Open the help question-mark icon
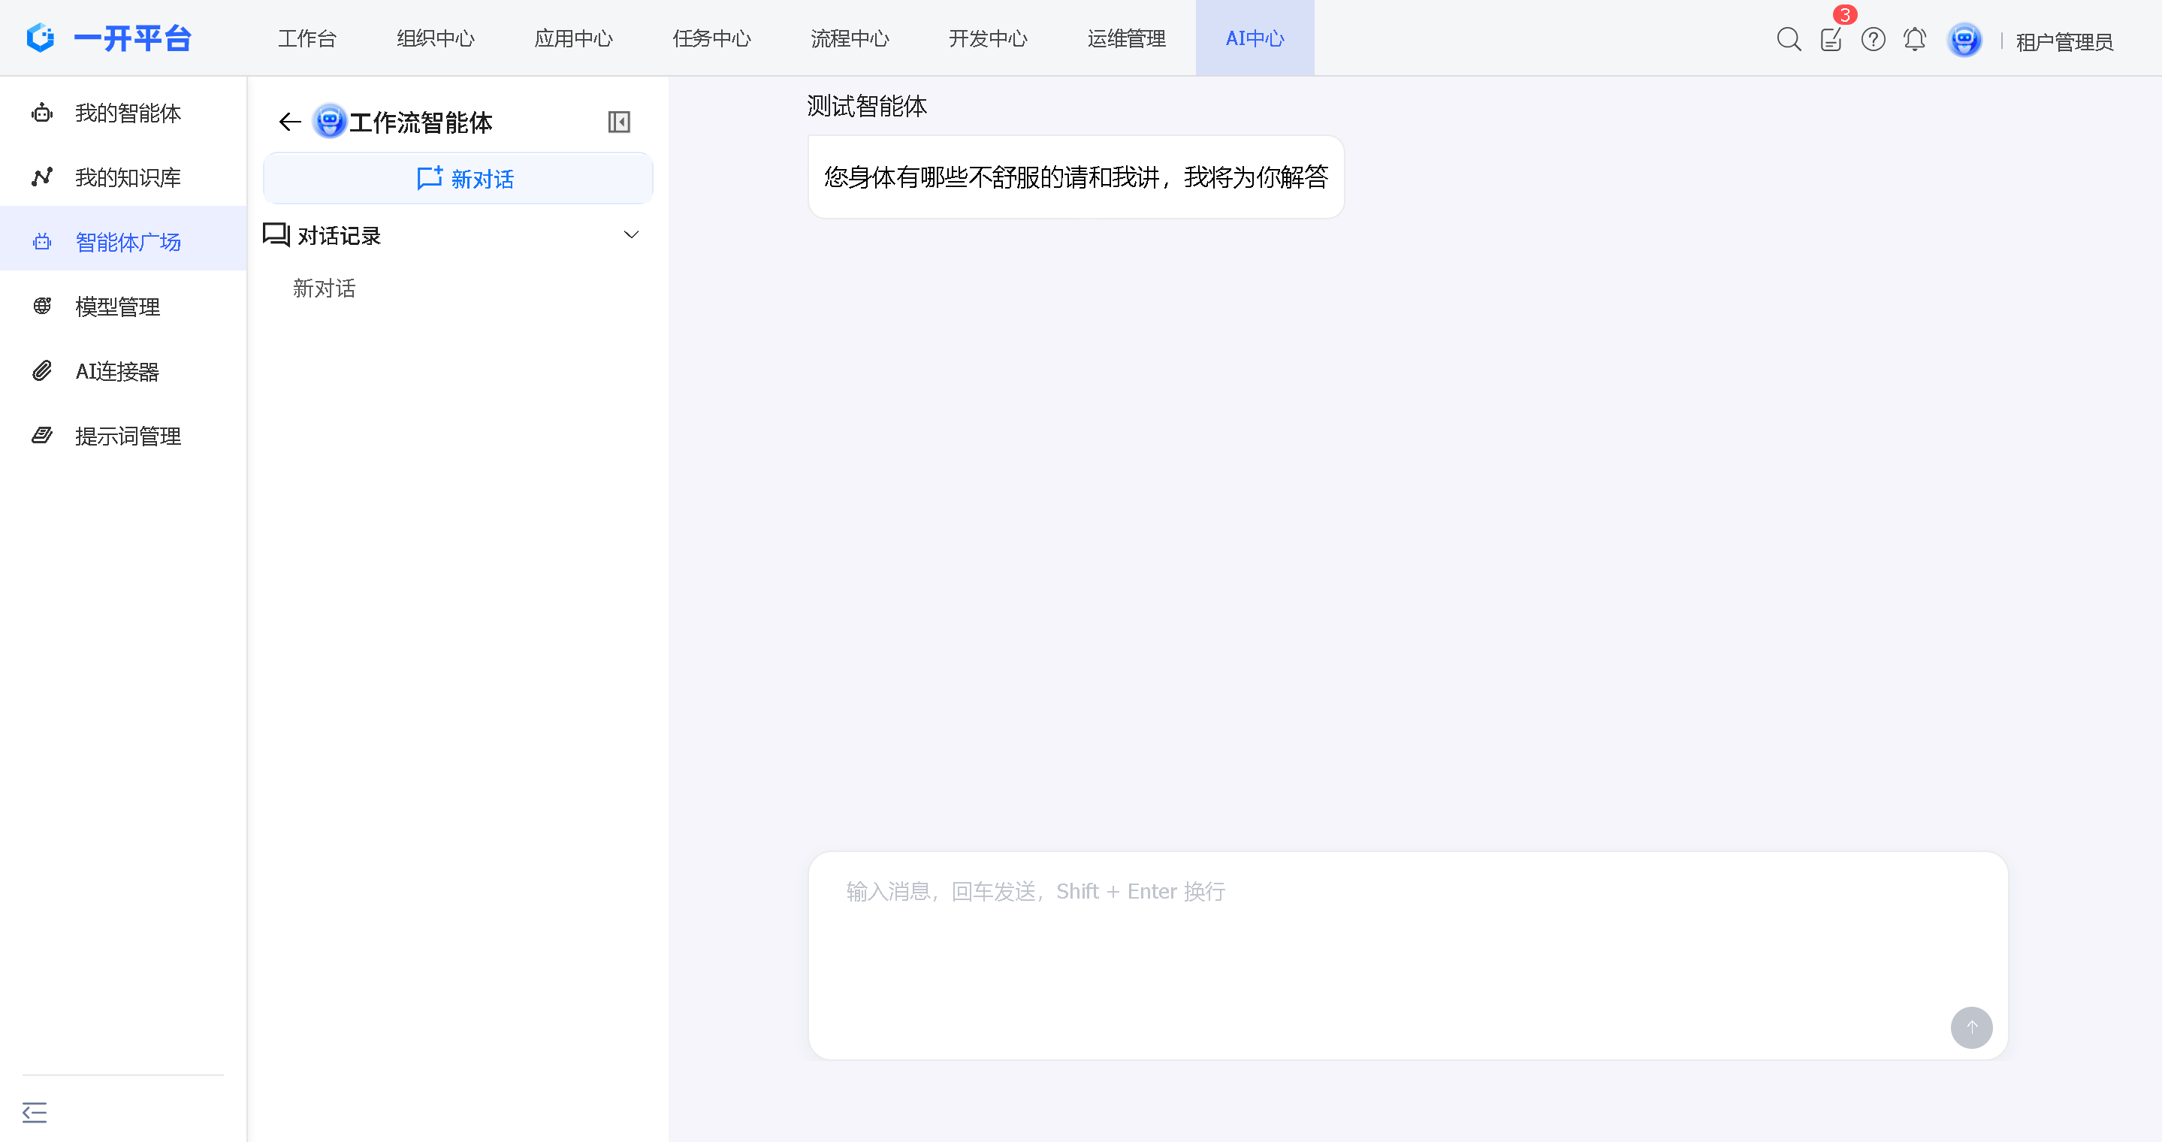 click(x=1873, y=38)
